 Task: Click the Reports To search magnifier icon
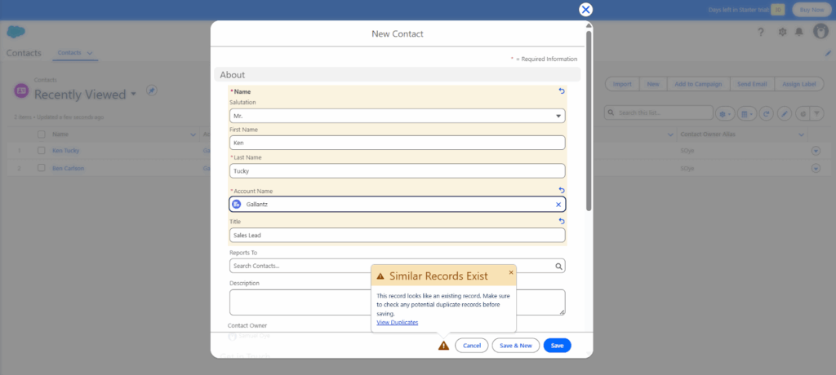[558, 266]
